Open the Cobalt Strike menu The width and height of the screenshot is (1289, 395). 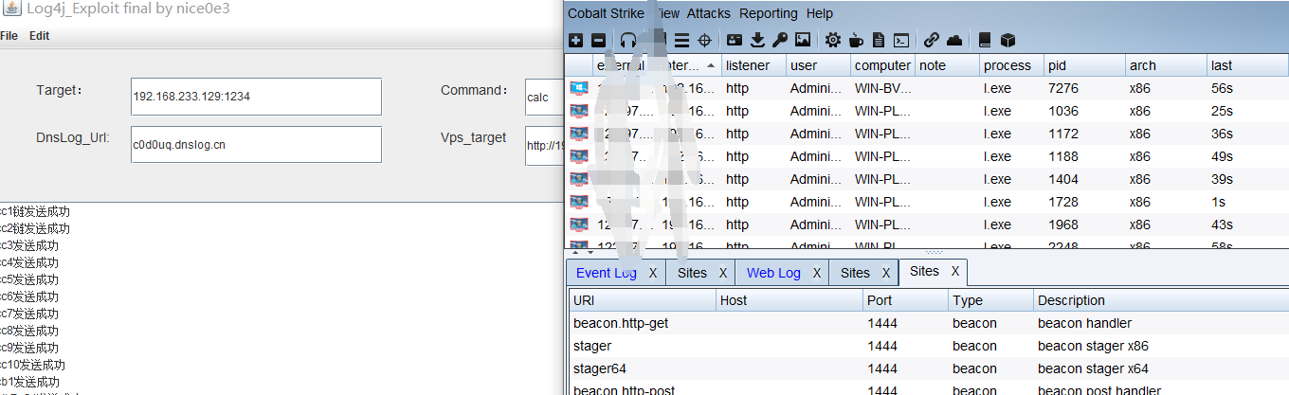tap(606, 13)
